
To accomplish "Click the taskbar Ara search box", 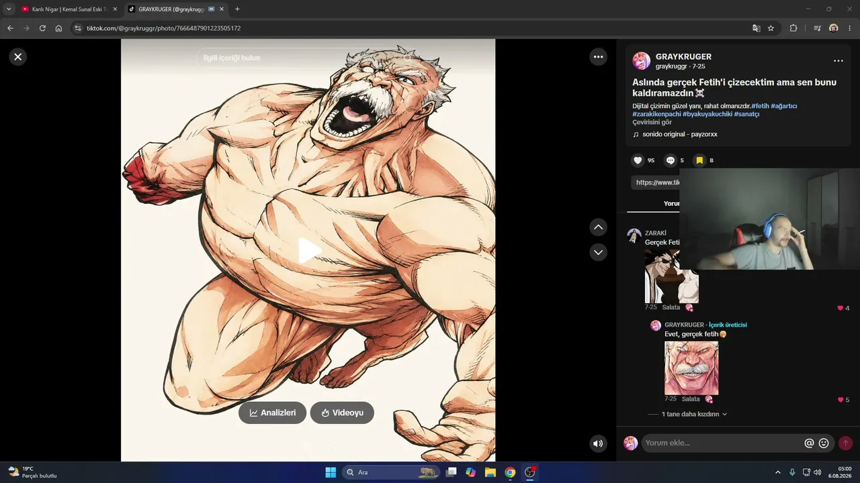I will (x=390, y=472).
